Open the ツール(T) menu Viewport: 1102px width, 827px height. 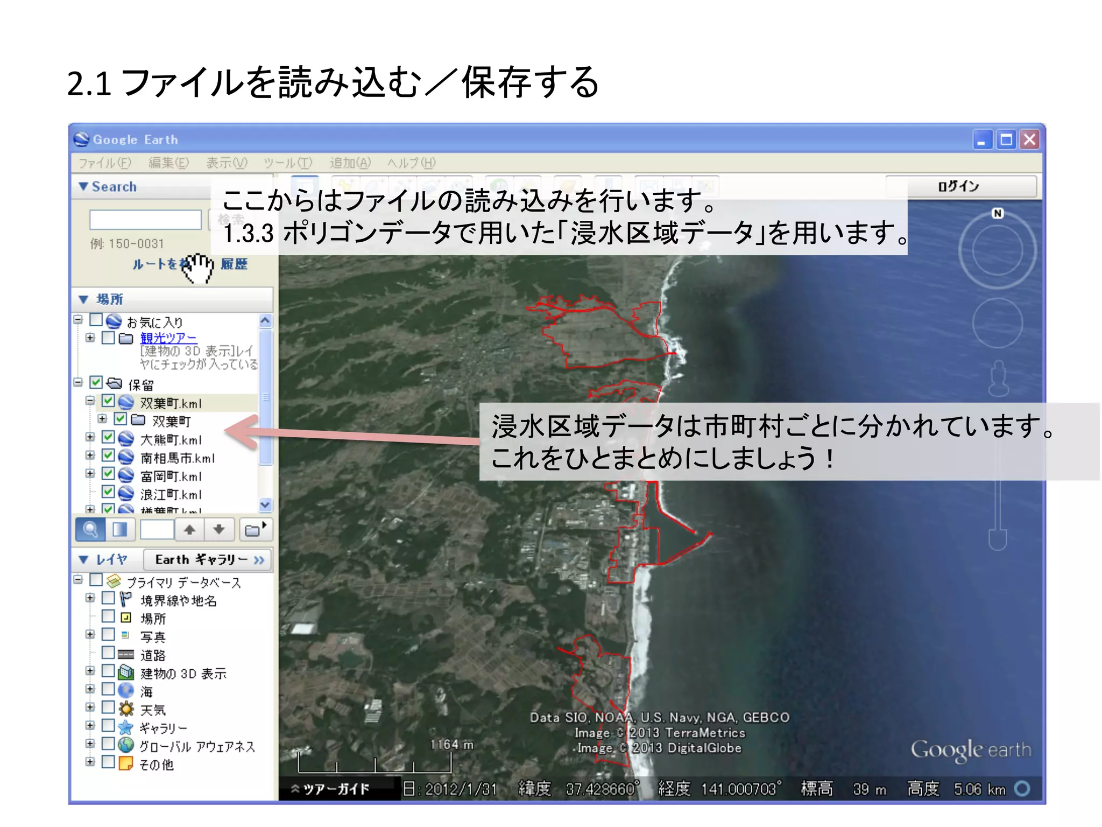tap(287, 163)
